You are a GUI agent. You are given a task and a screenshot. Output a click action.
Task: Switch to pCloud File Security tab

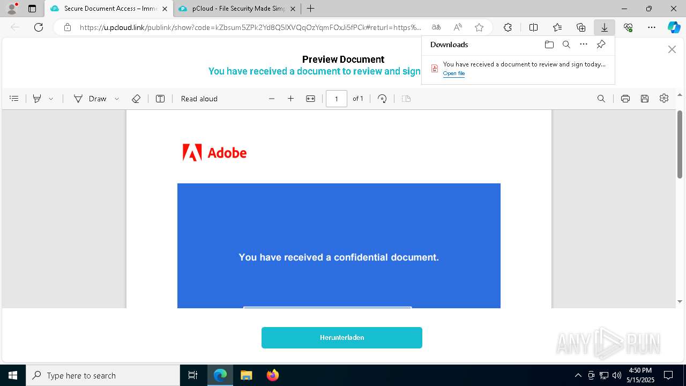click(x=238, y=9)
